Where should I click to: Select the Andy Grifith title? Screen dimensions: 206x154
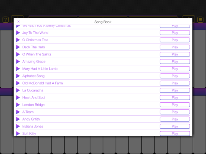click(x=31, y=119)
